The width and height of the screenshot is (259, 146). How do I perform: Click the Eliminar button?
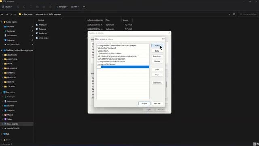[157, 62]
